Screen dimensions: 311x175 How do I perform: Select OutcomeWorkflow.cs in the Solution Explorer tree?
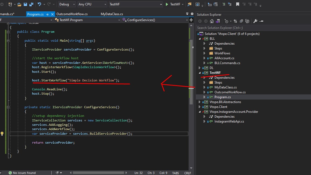230,92
